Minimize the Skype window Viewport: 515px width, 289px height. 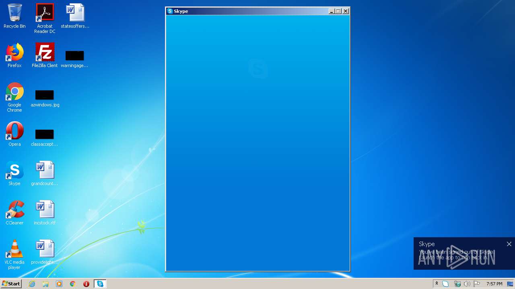coord(332,11)
